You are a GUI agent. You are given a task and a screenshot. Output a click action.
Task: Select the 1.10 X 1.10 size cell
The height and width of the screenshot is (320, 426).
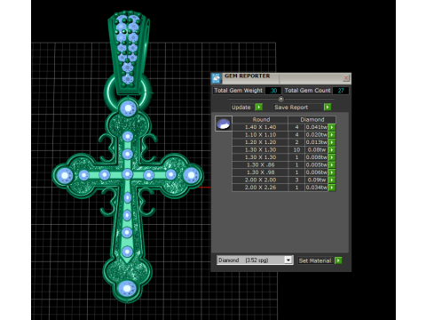tap(260, 135)
